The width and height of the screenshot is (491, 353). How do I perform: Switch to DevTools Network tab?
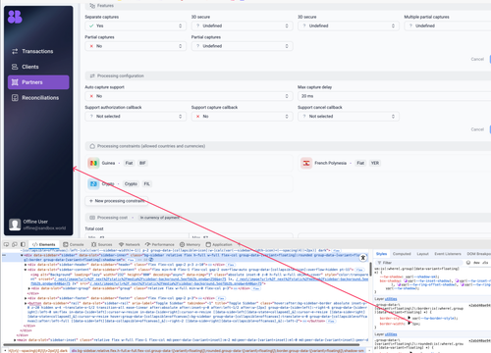pos(130,244)
